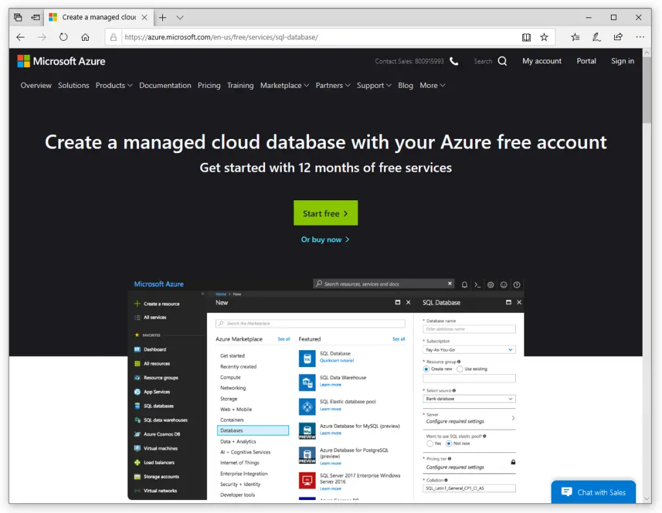Image resolution: width=662 pixels, height=513 pixels.
Task: Click the address bar URL field
Action: (321, 37)
